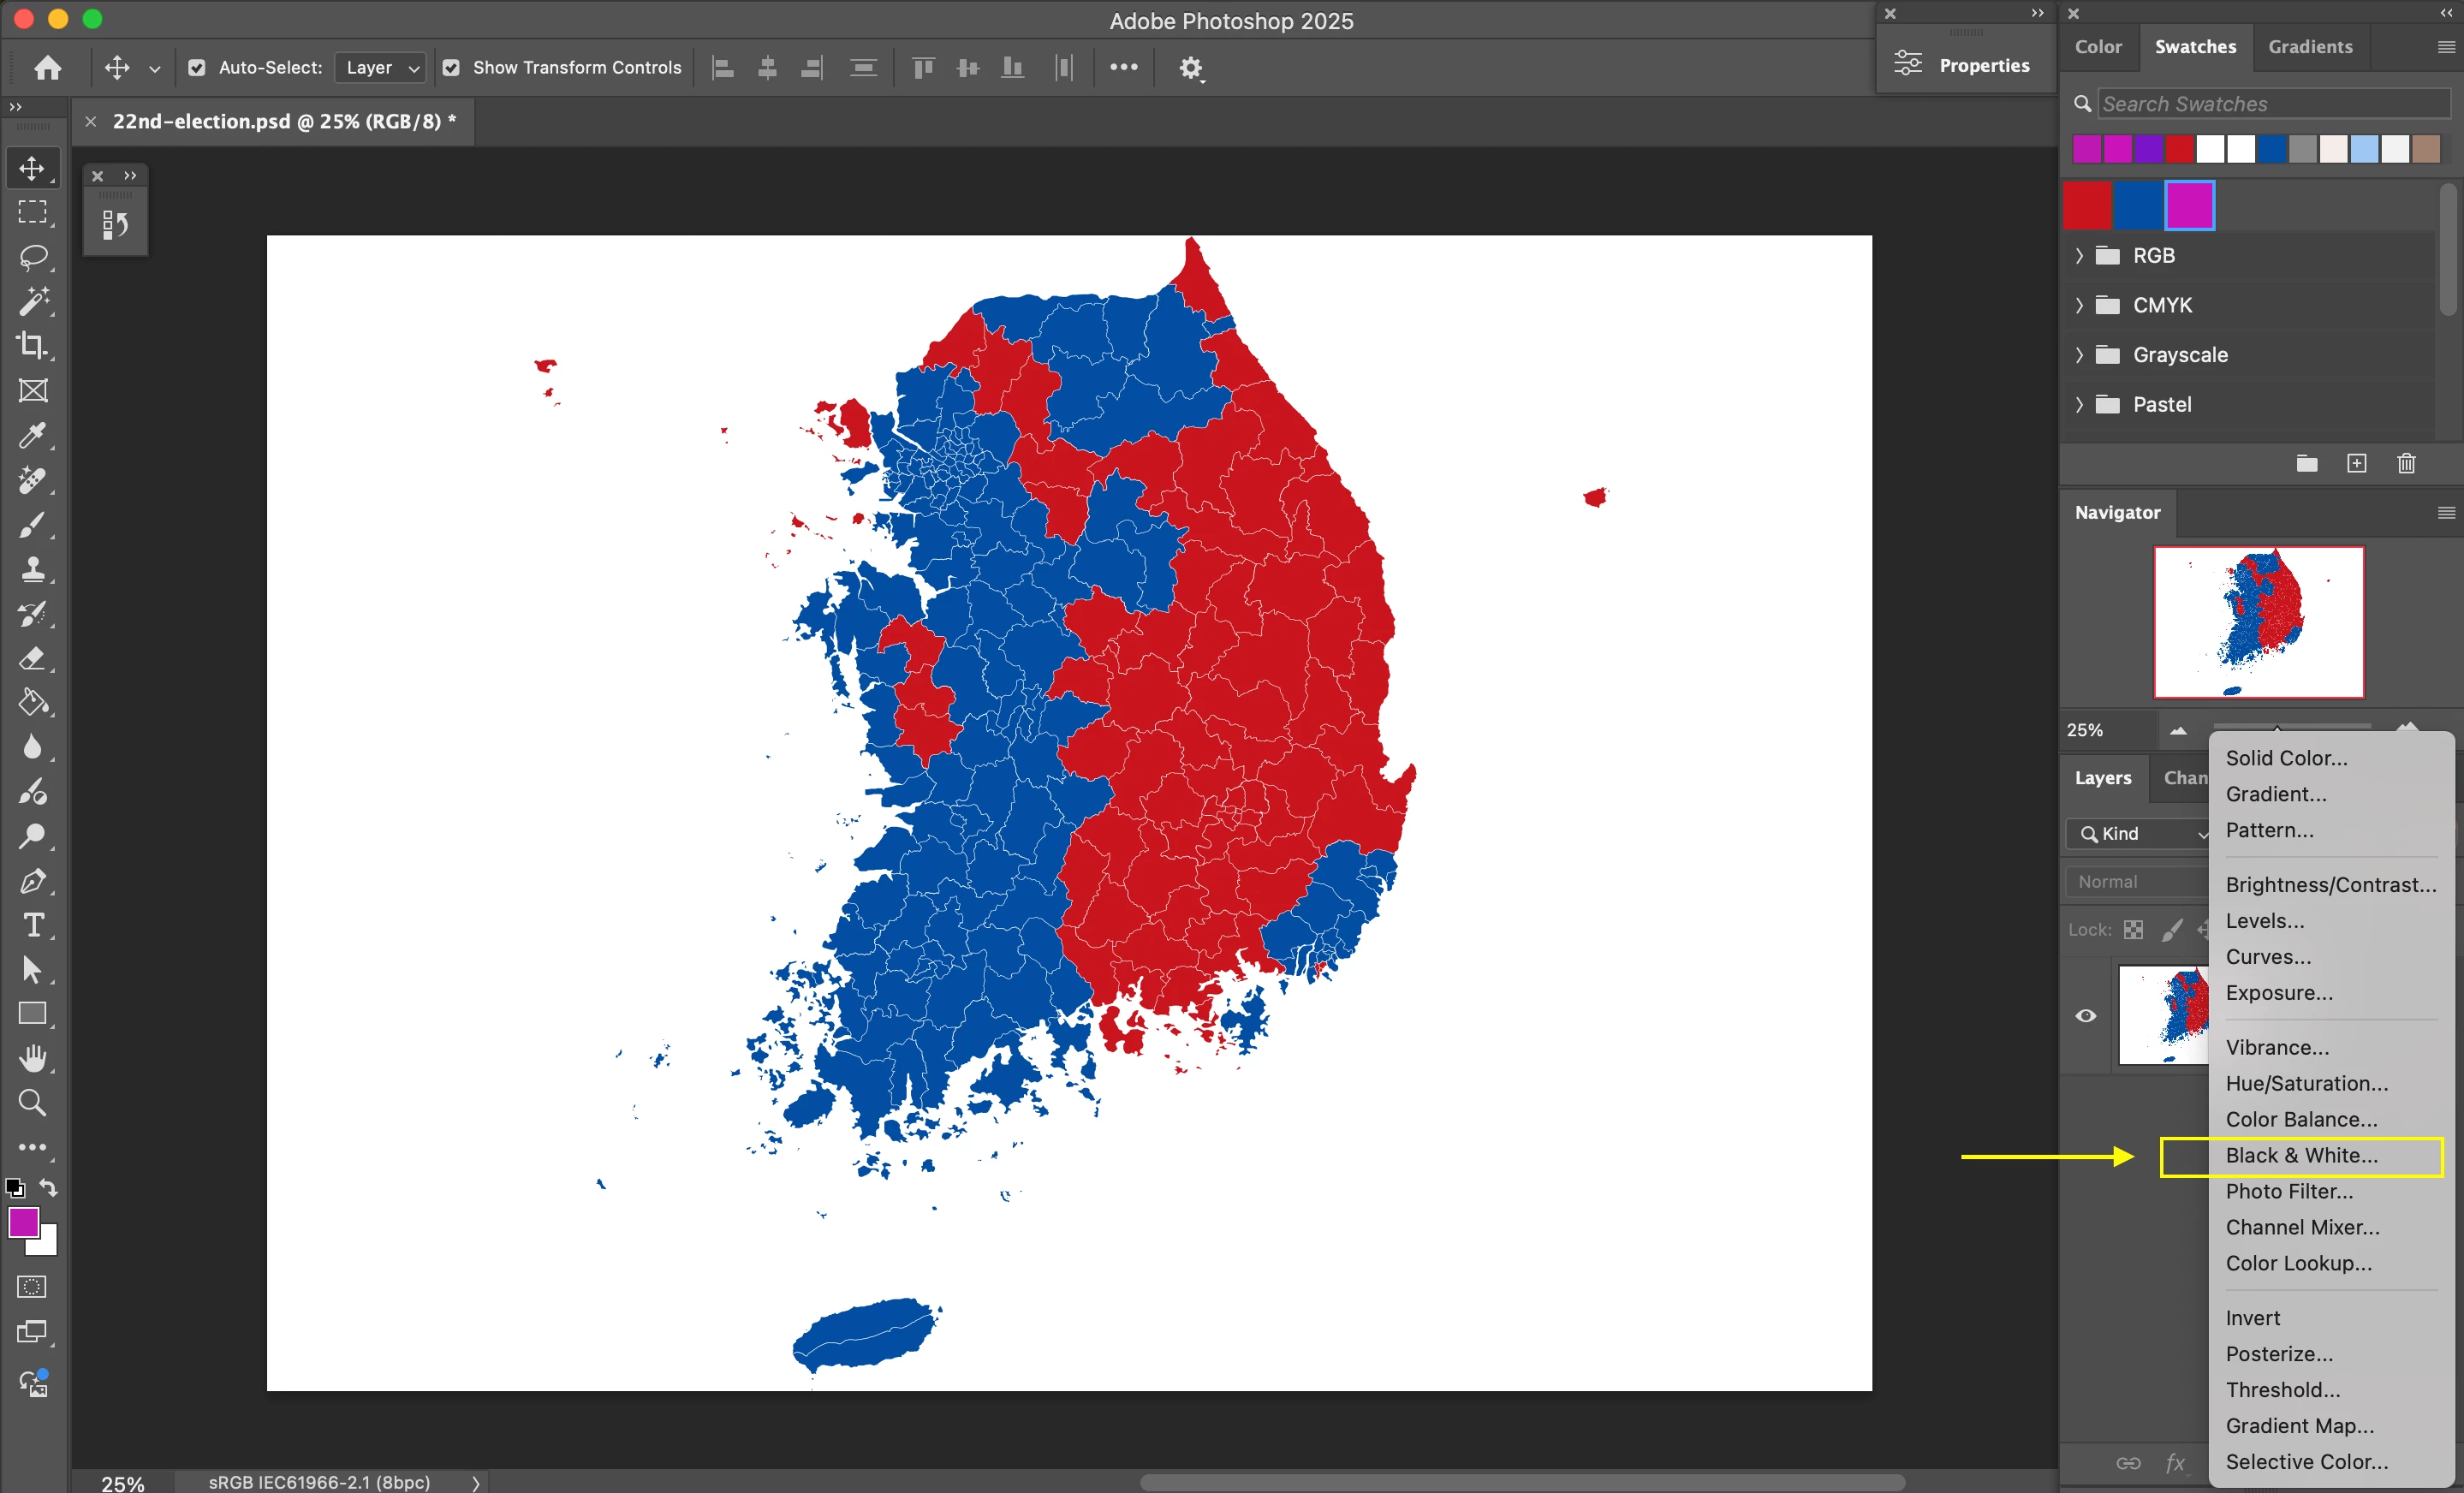Disable Show Transform Controls checkbox
This screenshot has width=2464, height=1493.
tap(451, 68)
